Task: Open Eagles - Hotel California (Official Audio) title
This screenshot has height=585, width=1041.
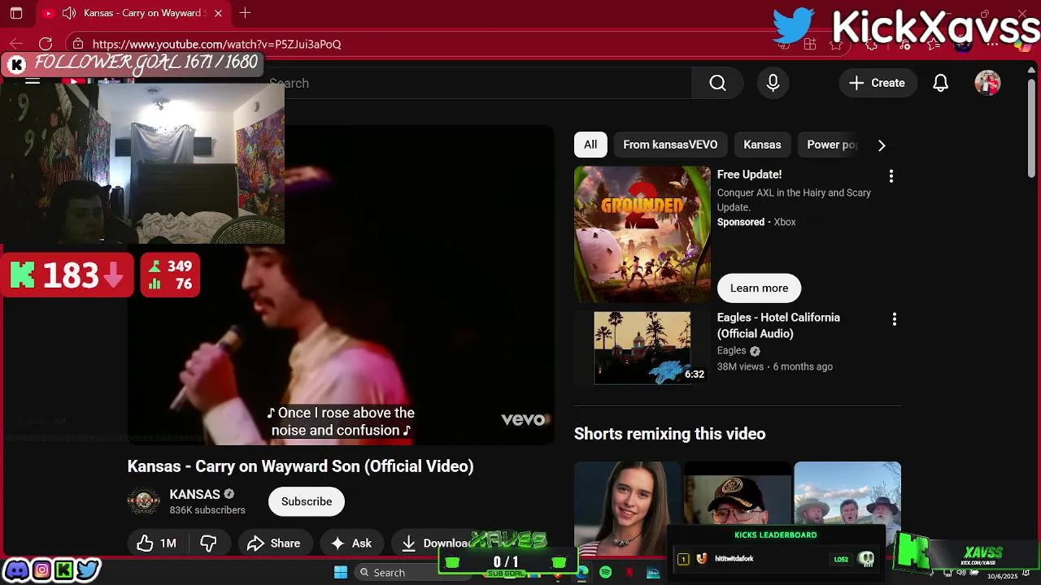Action: [778, 325]
